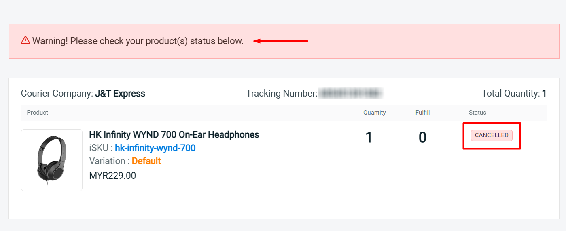Click the headphones product thumbnail
Image resolution: width=566 pixels, height=231 pixels.
pos(52,160)
